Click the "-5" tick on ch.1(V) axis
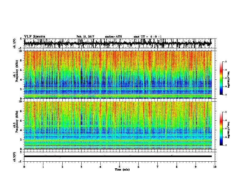 click(x=20, y=48)
